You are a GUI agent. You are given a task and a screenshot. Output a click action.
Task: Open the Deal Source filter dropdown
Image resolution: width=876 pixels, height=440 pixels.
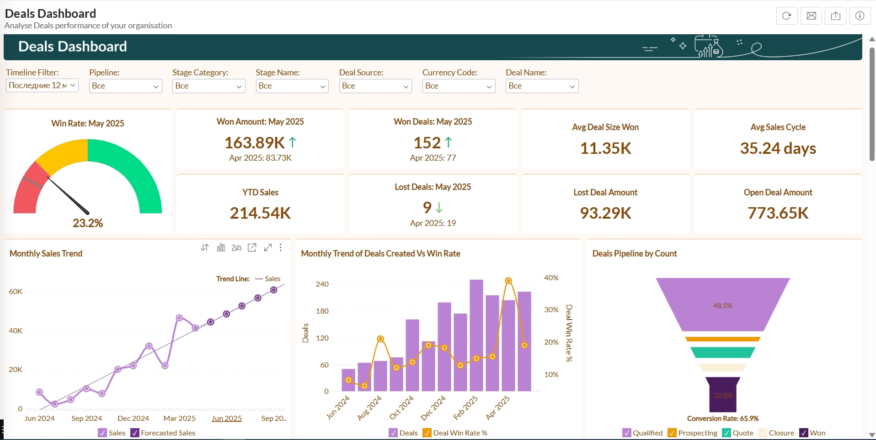point(375,86)
